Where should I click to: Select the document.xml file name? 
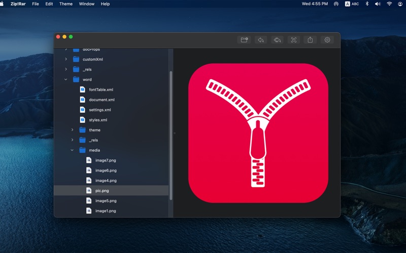(102, 100)
